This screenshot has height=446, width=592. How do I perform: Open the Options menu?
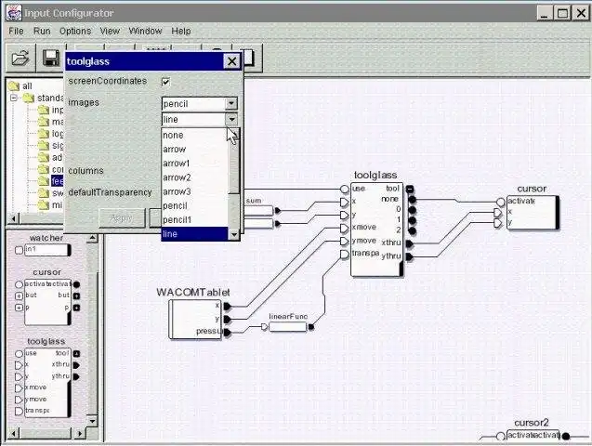(x=75, y=31)
